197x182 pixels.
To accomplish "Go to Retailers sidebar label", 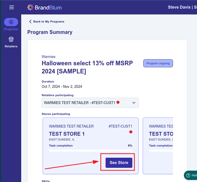I will pos(11,46).
